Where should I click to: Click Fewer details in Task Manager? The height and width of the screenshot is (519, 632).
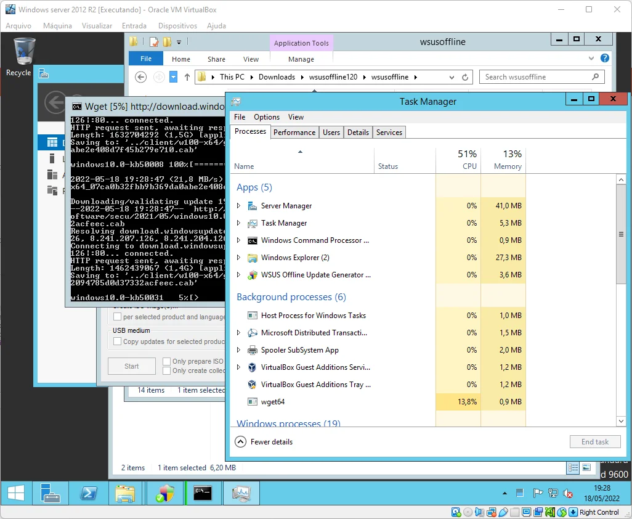(264, 442)
